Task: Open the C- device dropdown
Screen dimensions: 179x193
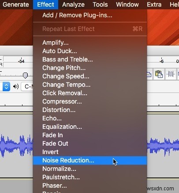Action: pos(27,86)
